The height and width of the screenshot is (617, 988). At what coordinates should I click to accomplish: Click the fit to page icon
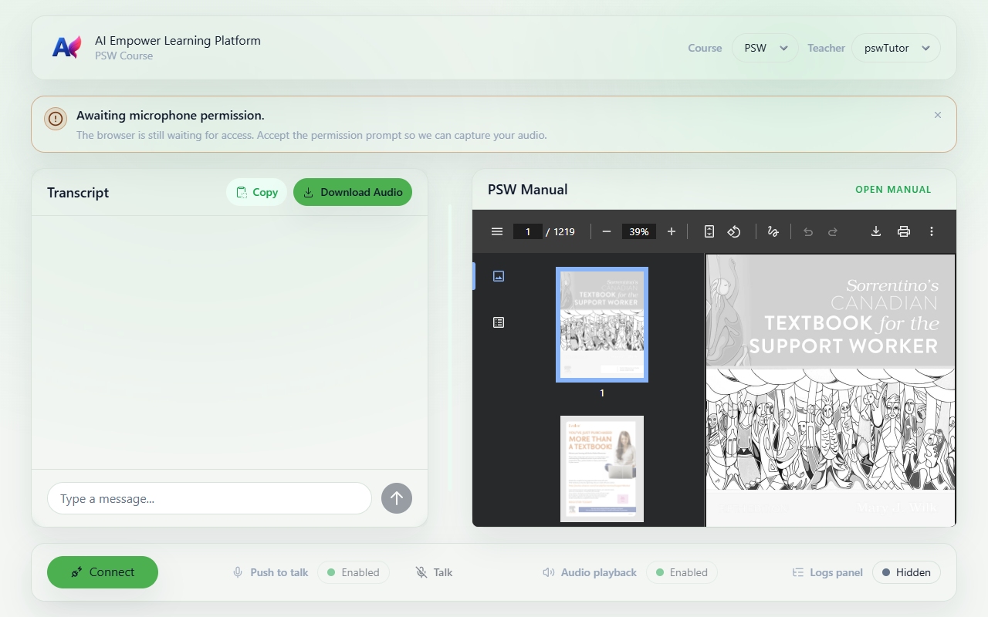click(x=709, y=231)
